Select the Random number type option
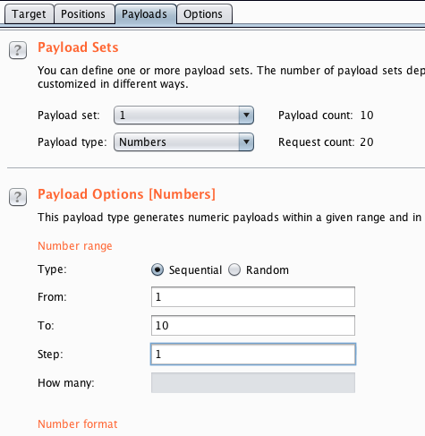 point(234,269)
